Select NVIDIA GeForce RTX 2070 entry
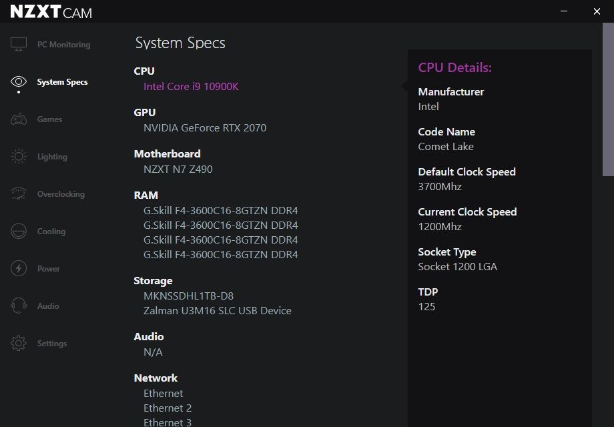 pos(205,128)
